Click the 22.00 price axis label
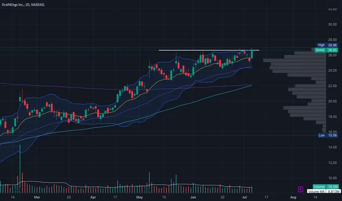The height and width of the screenshot is (201, 342). point(332,86)
